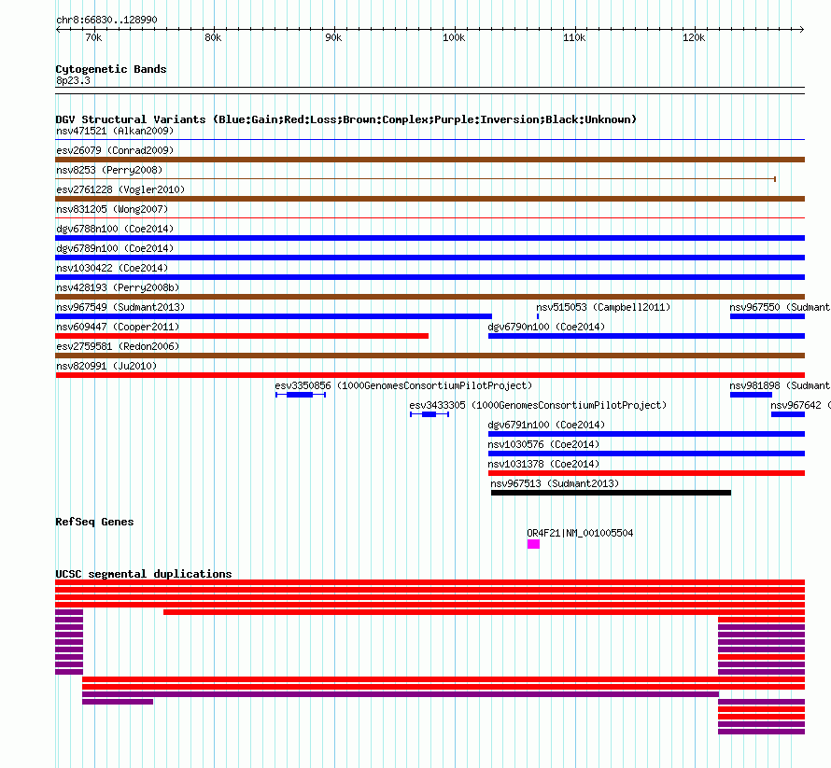Click the nsv820991 (Ju2010) label
Viewport: 831px width, 768px height.
point(106,366)
